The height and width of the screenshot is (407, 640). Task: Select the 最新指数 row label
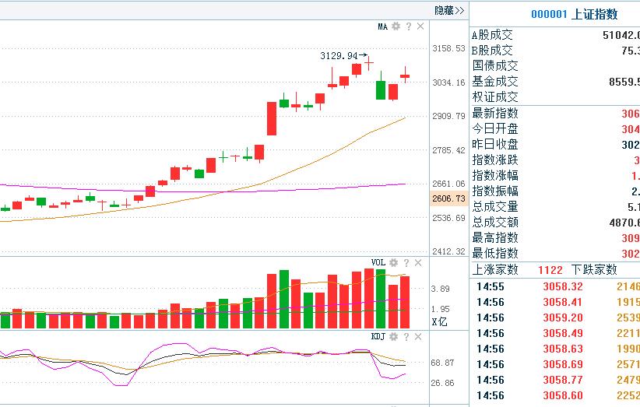click(495, 113)
